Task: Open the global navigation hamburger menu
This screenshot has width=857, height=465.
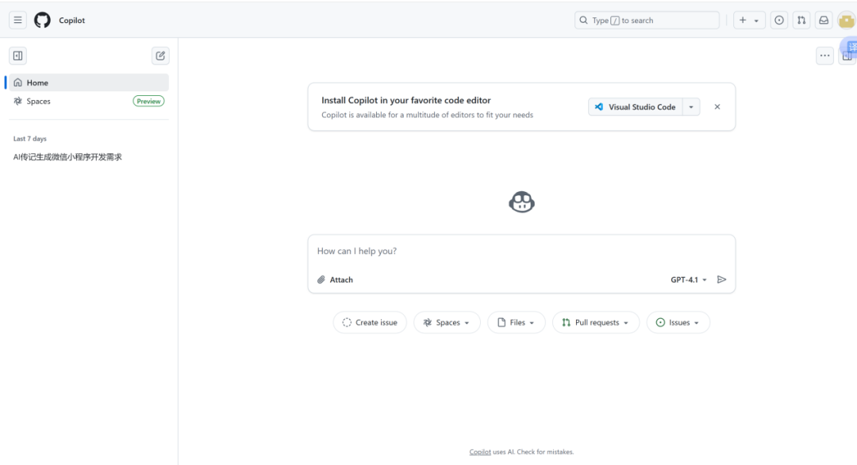Action: (x=17, y=20)
